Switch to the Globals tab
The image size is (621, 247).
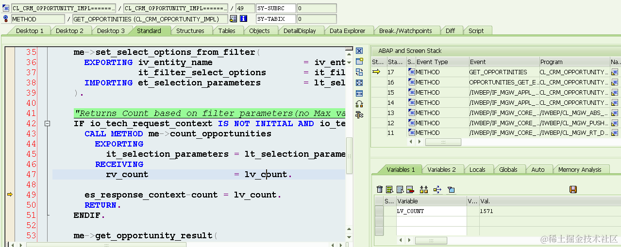508,169
